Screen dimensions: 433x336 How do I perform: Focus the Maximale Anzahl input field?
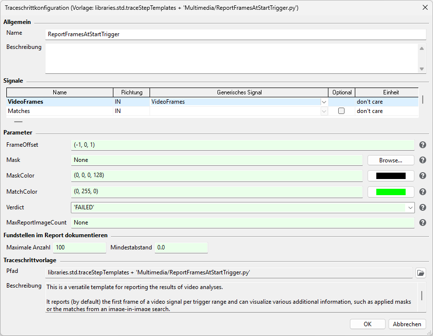[80, 247]
